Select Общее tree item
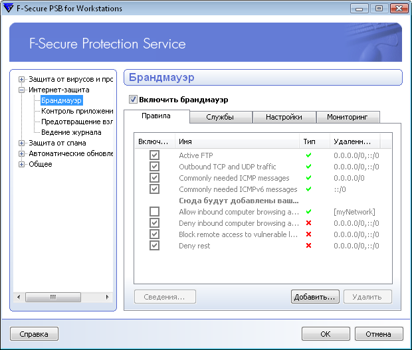 pyautogui.click(x=41, y=164)
